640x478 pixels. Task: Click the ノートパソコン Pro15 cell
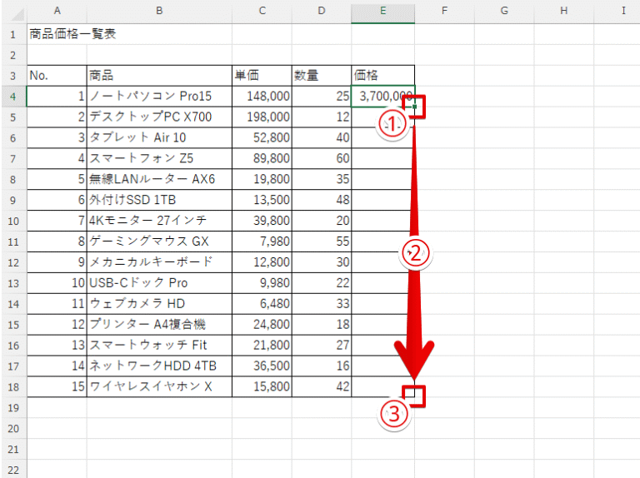click(158, 96)
